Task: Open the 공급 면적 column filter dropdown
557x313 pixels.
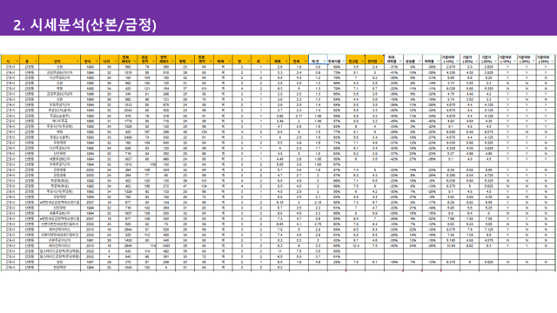Action: coord(153,62)
